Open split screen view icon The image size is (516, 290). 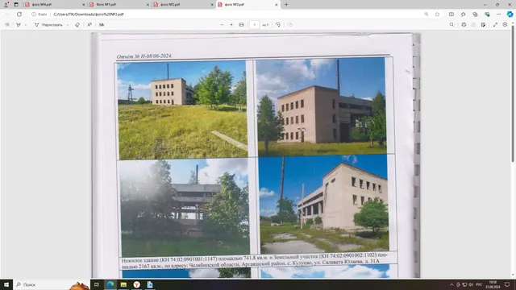[x=451, y=14]
